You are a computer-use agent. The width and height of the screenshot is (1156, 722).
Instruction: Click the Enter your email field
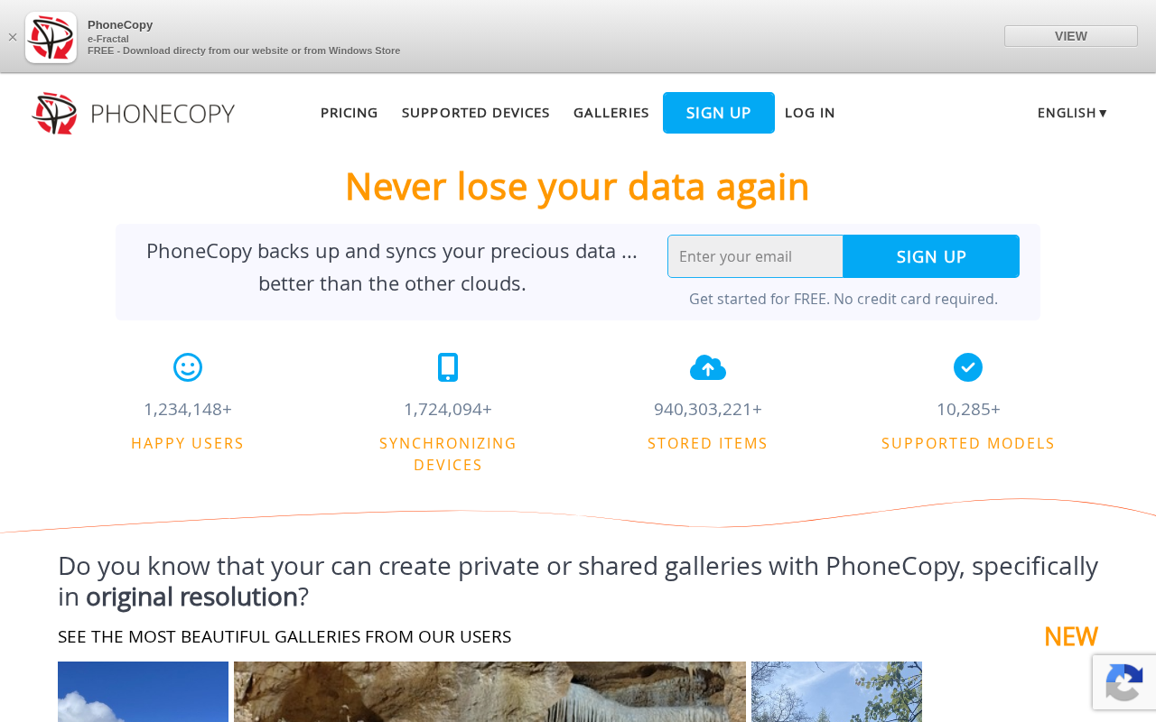pyautogui.click(x=755, y=256)
